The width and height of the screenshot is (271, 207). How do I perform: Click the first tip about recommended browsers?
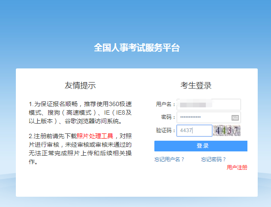point(80,112)
